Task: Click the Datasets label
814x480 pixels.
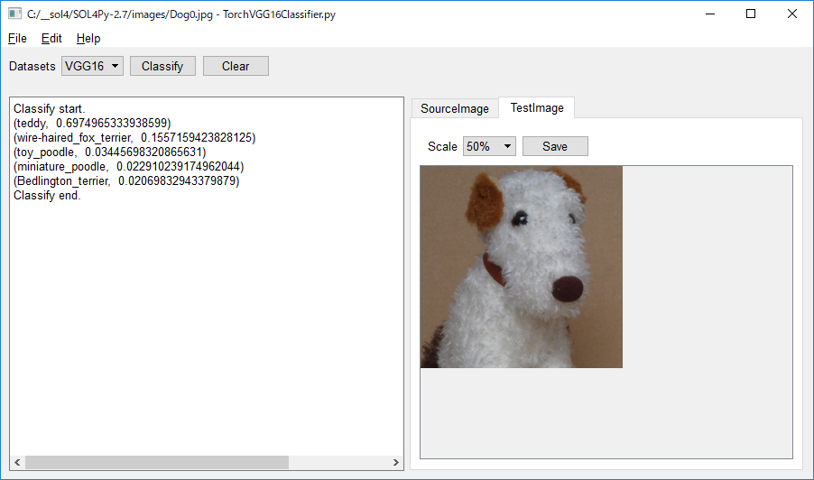Action: click(32, 67)
